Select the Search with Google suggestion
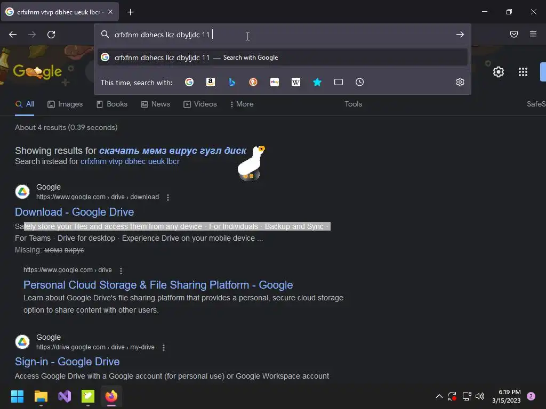The height and width of the screenshot is (409, 546). pos(283,58)
